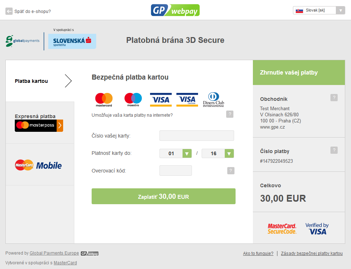Click help icon beside Obchodník
The width and height of the screenshot is (351, 269).
pos(334,98)
